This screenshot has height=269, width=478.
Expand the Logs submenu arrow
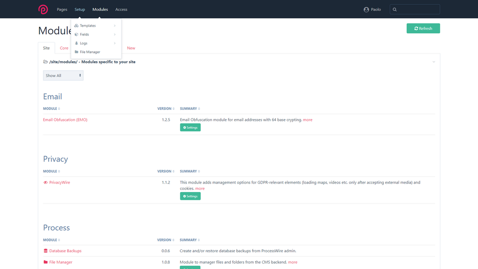tap(115, 43)
